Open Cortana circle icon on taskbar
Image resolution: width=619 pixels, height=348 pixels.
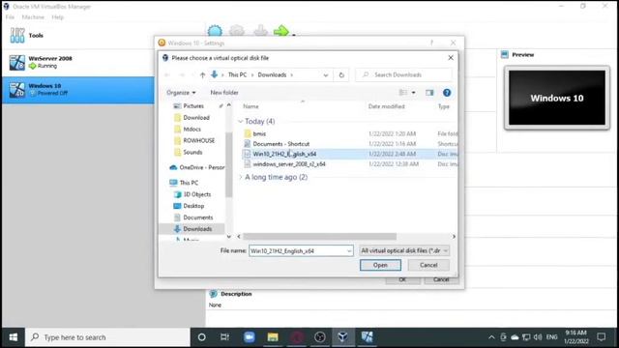point(202,337)
